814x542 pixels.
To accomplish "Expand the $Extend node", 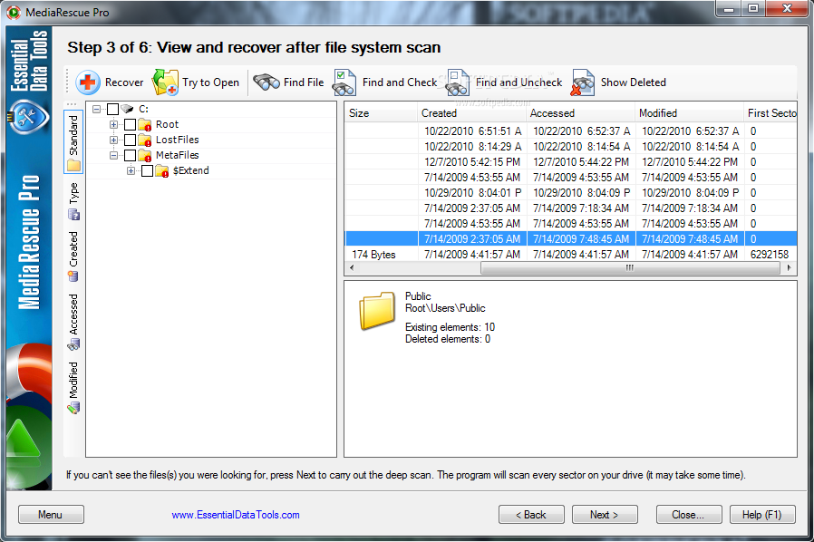I will [131, 170].
